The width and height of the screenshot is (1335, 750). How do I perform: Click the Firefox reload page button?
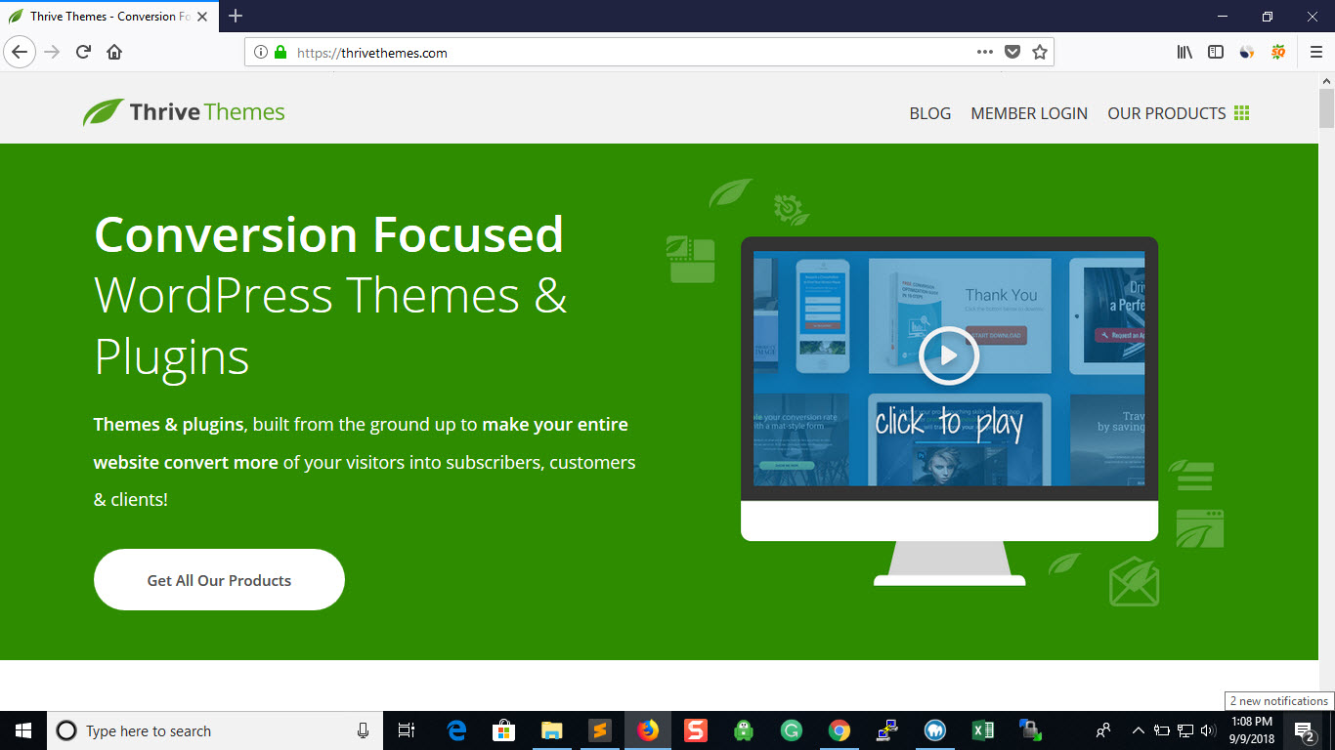click(83, 52)
